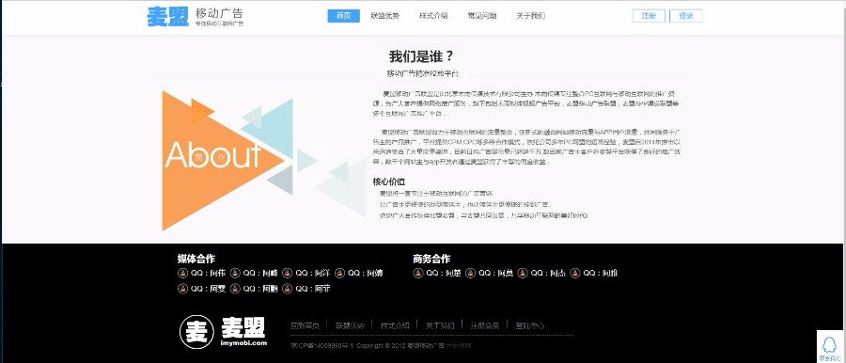
Task: Open the 联盟优势 menu item
Action: tap(385, 16)
